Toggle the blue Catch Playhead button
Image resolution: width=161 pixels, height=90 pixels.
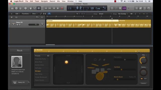[x=49, y=14]
